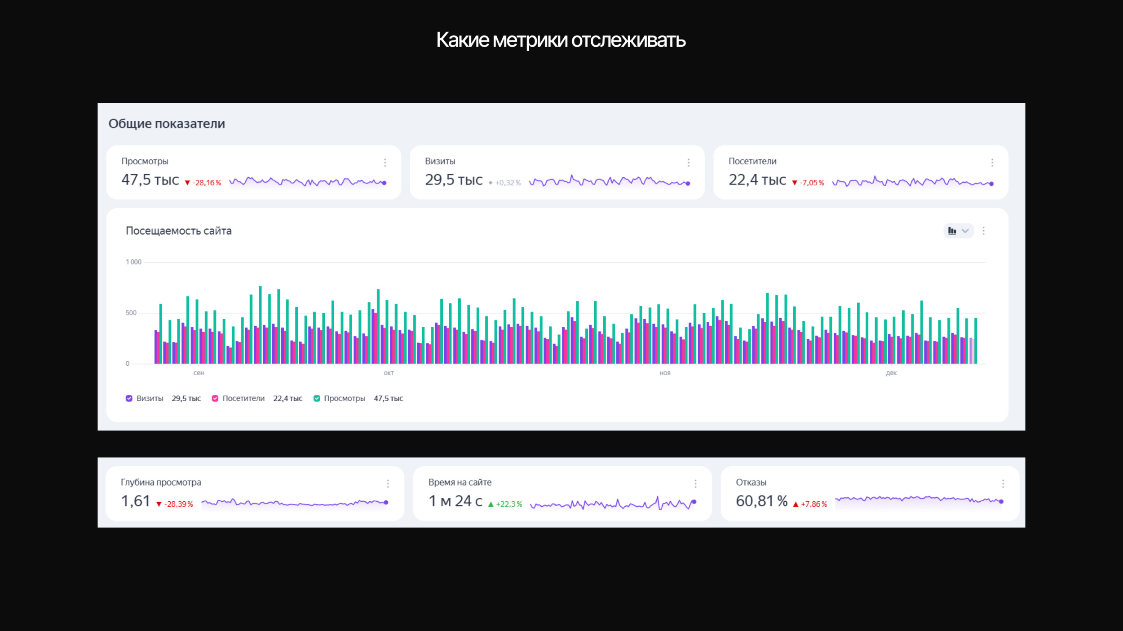Click the Посетители 22,4 тыс value
Image resolution: width=1123 pixels, height=631 pixels.
757,180
